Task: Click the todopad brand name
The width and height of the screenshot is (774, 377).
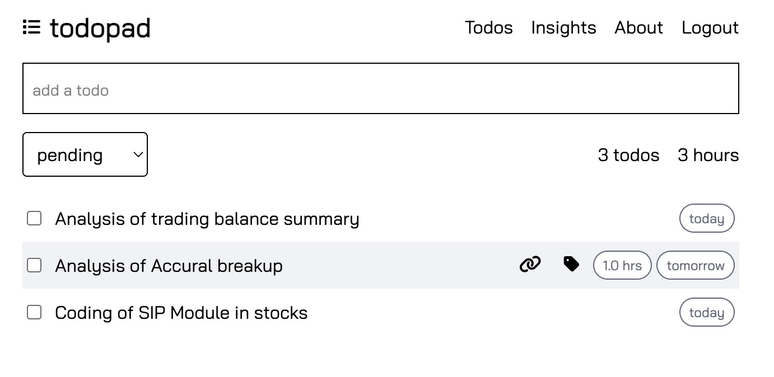Action: (x=100, y=29)
